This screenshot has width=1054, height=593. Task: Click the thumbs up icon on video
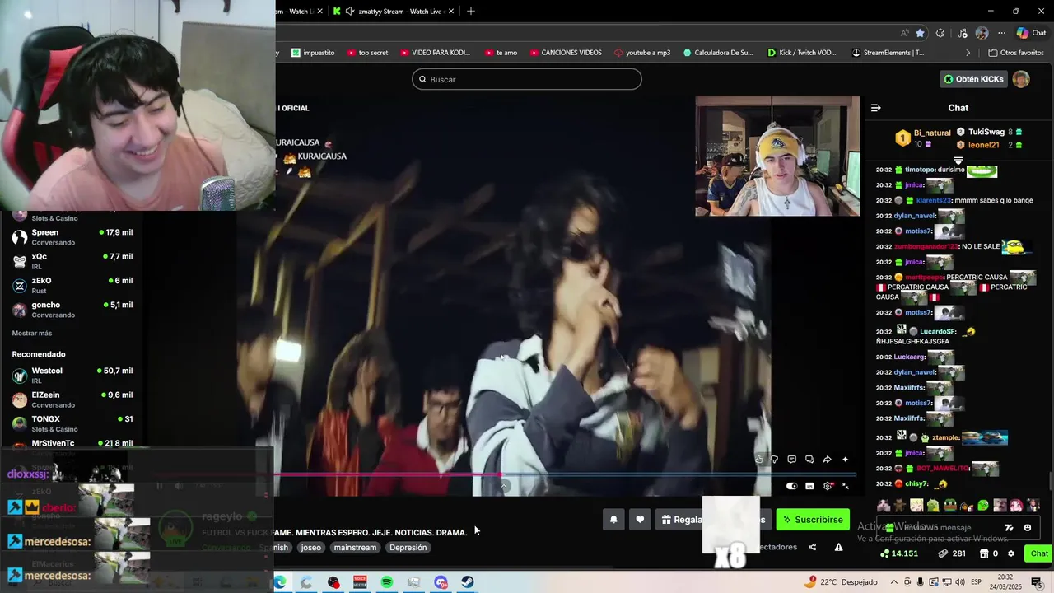[759, 460]
